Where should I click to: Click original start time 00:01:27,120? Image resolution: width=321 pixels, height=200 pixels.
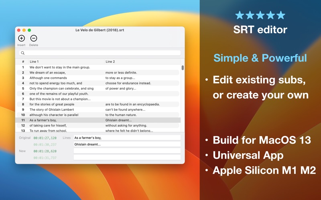pyautogui.click(x=45, y=138)
